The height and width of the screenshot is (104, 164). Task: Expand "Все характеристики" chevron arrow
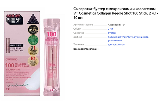(x=98, y=49)
